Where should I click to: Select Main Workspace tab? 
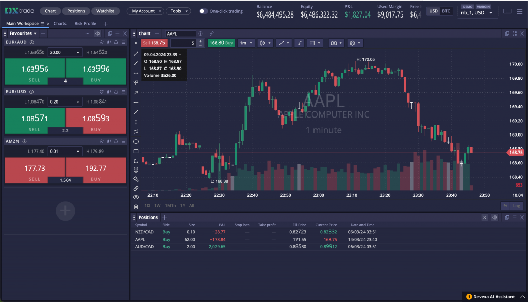22,24
